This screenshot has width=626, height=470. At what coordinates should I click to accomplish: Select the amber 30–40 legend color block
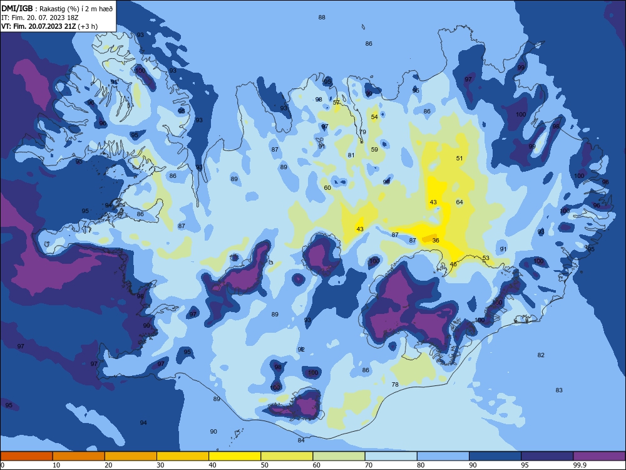183,456
